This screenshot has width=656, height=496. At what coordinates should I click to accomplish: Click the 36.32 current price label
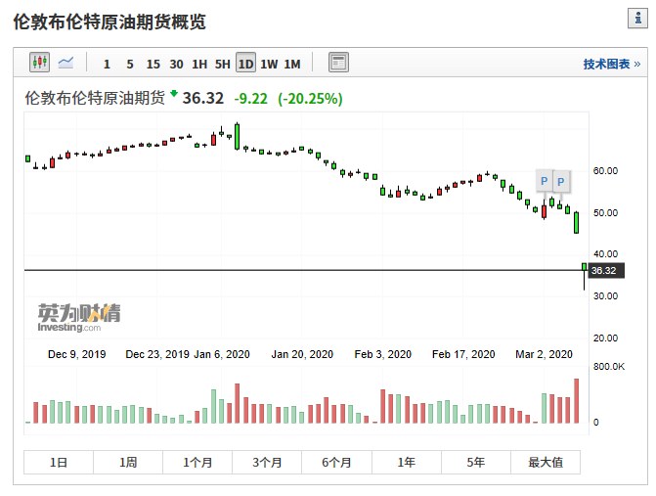606,270
